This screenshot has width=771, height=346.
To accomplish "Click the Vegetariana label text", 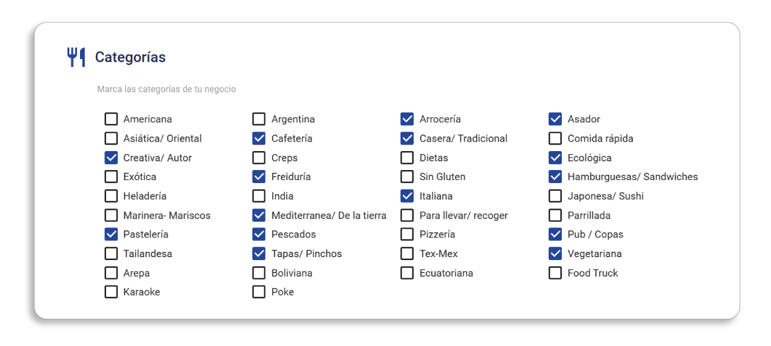I will coord(594,254).
